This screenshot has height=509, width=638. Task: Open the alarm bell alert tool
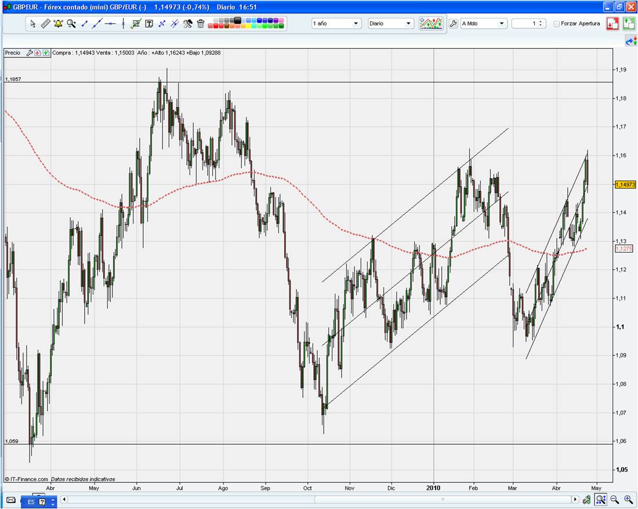pos(58,24)
